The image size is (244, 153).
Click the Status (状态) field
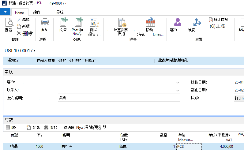(x=239, y=98)
